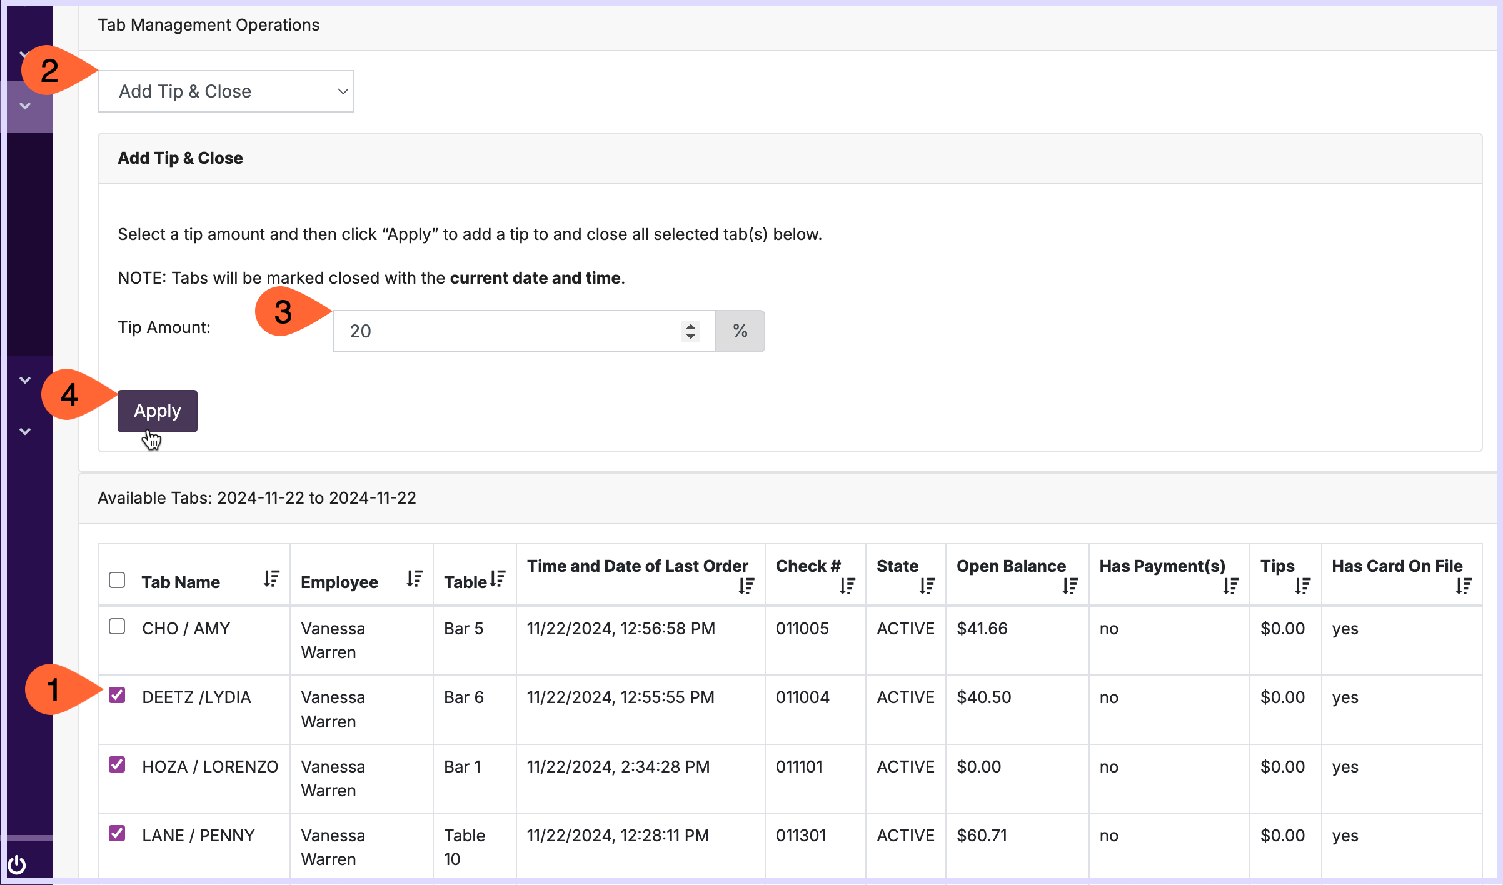Screen dimensions: 1503x885
Task: Sort by Check # column
Action: 847,586
